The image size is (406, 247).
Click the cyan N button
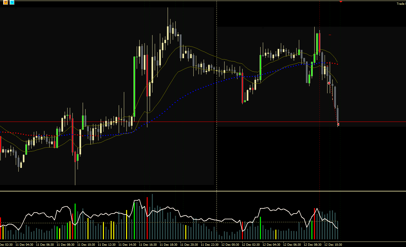(12, 2)
